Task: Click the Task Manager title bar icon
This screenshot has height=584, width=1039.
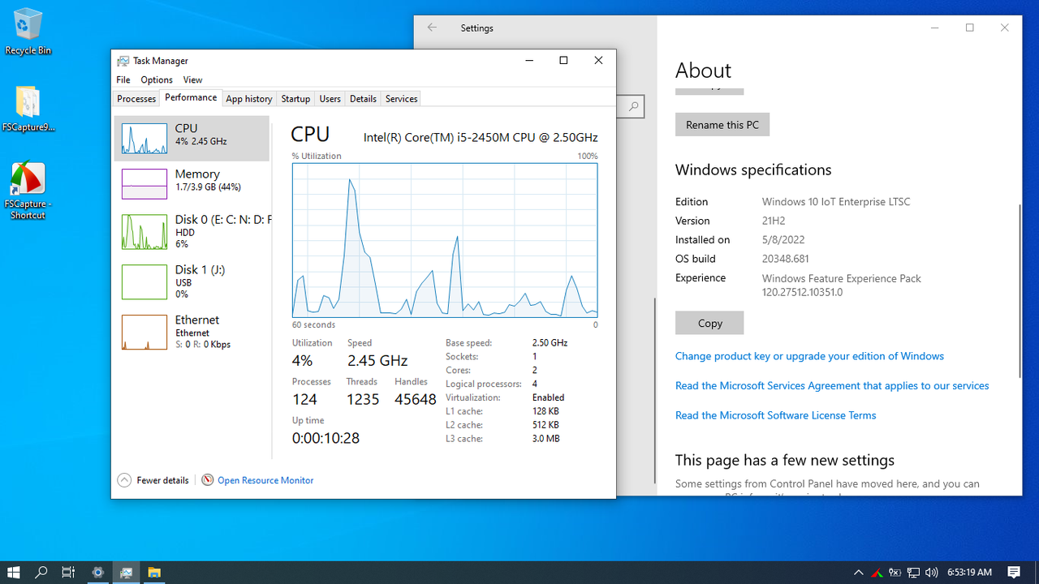Action: (x=123, y=61)
